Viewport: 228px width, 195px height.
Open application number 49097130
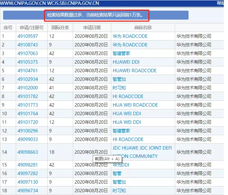pyautogui.click(x=27, y=182)
